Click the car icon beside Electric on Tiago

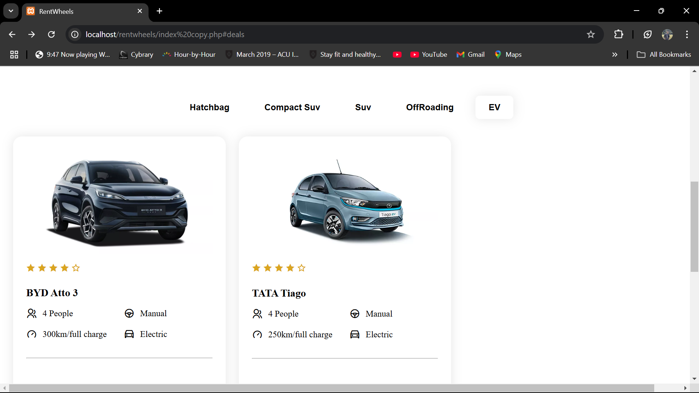tap(355, 334)
